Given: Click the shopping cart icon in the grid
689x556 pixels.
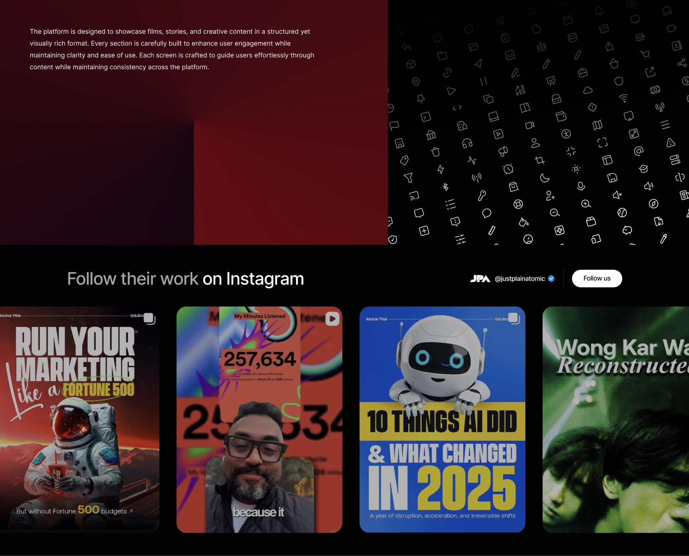Looking at the screenshot, I should [645, 55].
